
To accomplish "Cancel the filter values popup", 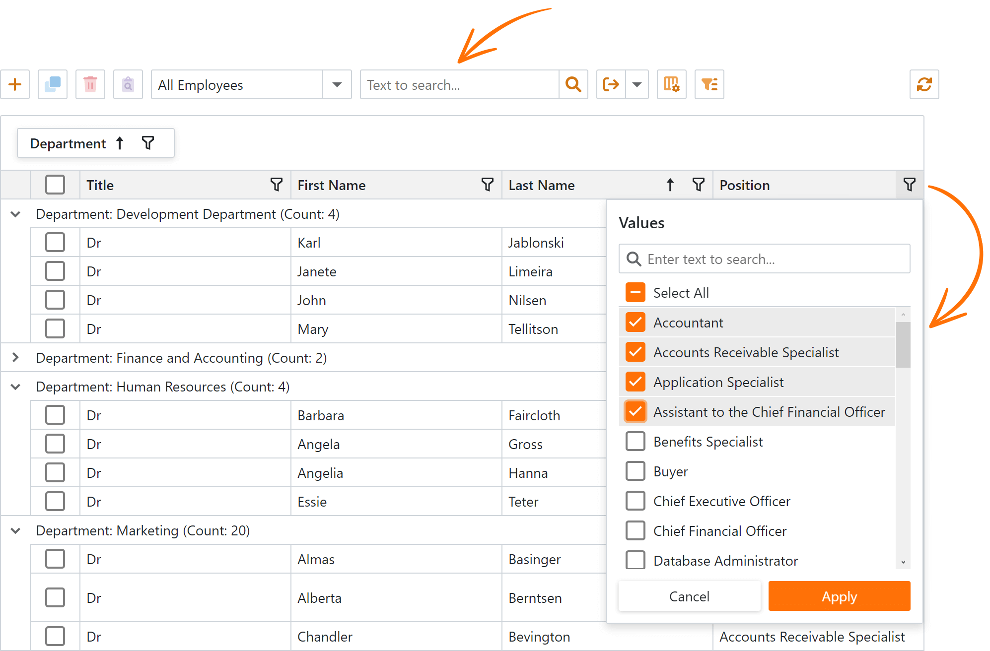I will [689, 596].
